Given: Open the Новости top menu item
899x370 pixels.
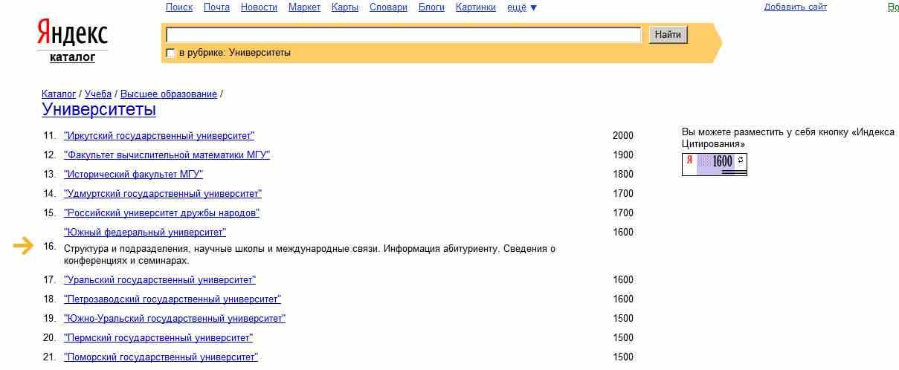Looking at the screenshot, I should click(259, 7).
